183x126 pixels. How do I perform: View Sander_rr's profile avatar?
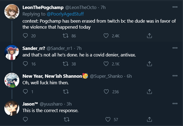tap(12, 52)
